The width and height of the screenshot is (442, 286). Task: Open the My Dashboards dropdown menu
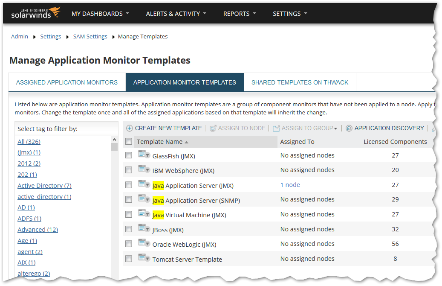100,14
